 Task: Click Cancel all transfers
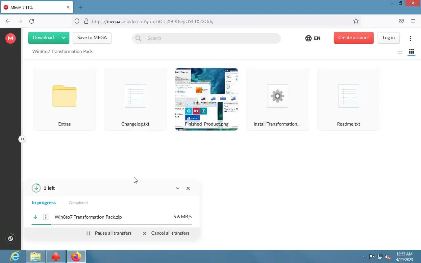[x=166, y=233]
